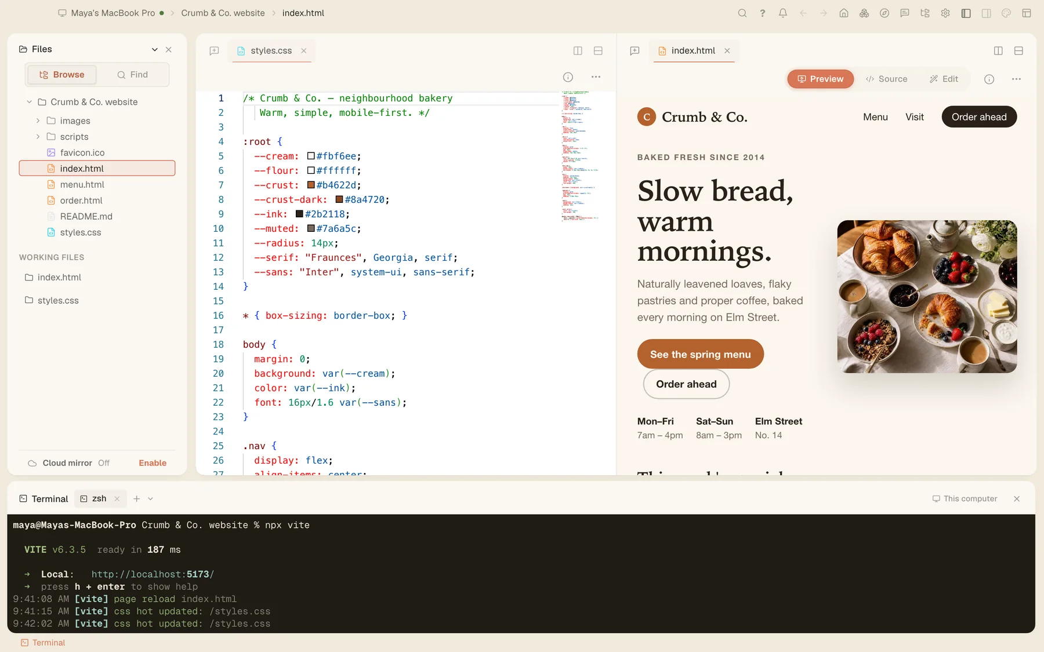Image resolution: width=1044 pixels, height=652 pixels.
Task: Open the compass explore icon
Action: tap(884, 13)
